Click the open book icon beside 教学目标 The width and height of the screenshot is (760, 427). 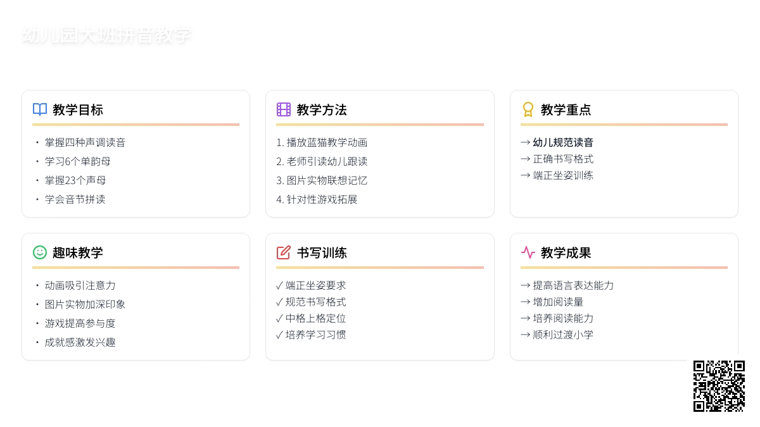[x=40, y=109]
